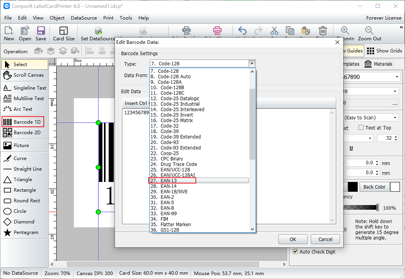Choose the Select pointer tool
This screenshot has width=405, height=279.
pyautogui.click(x=25, y=65)
